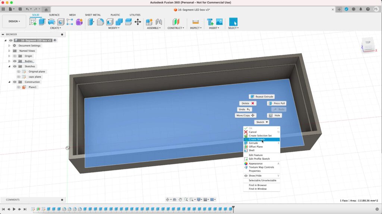Toggle visibility eye for Plane1

tap(19, 87)
